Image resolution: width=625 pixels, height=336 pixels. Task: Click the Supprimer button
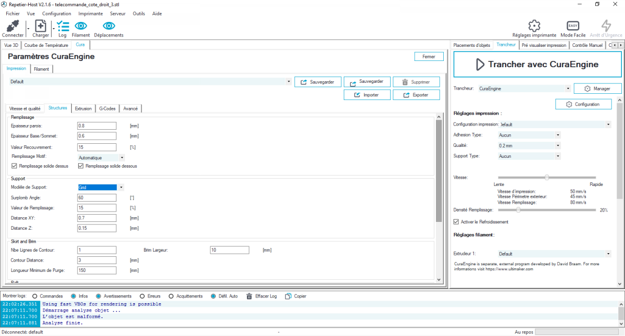(x=416, y=82)
